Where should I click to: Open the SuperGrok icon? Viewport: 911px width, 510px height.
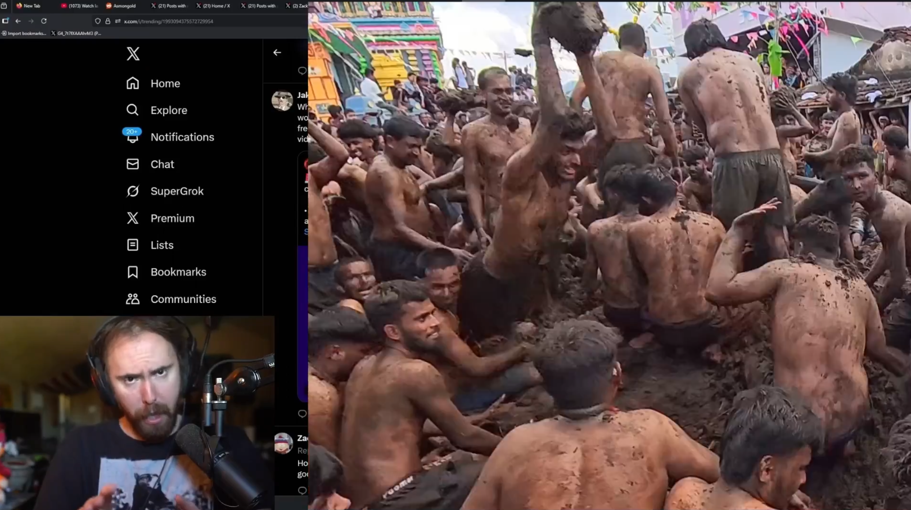(x=133, y=191)
